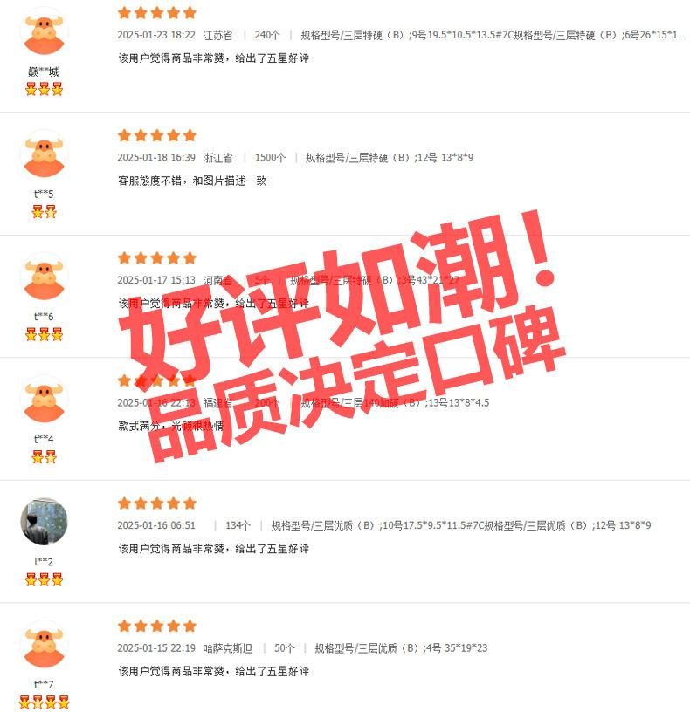Open username l**2 profile
Viewport: 690px width, 712px height.
click(x=44, y=562)
